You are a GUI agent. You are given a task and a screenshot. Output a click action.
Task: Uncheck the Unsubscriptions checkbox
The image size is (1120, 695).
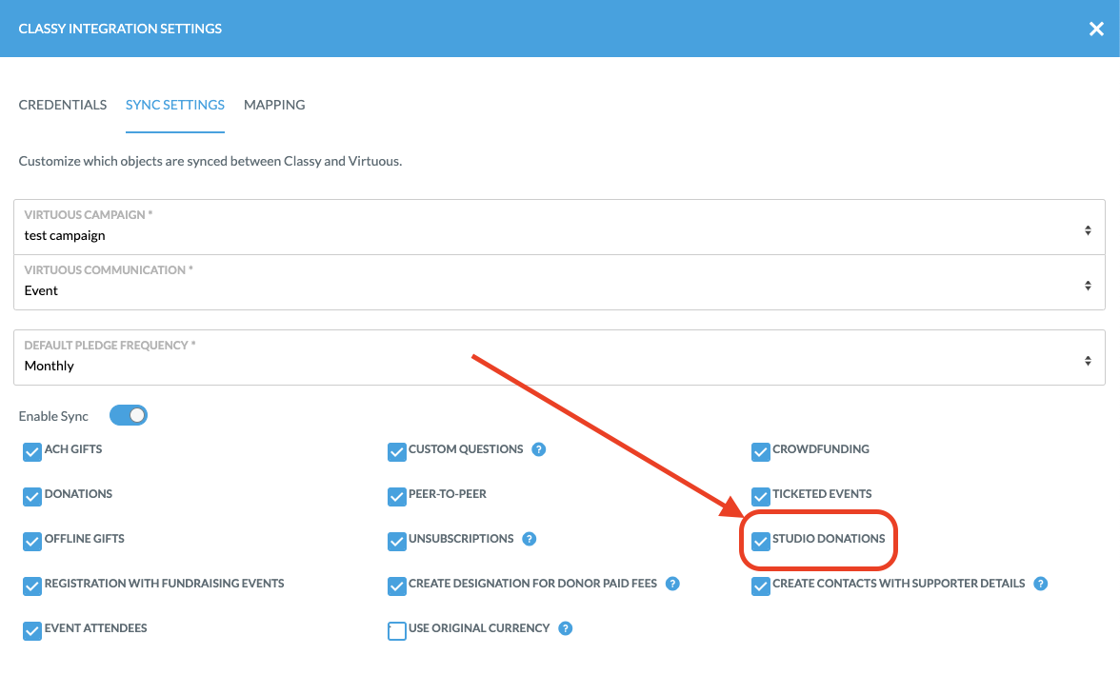pos(397,542)
